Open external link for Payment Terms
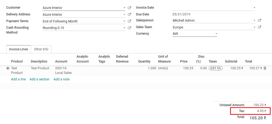This screenshot has height=124, width=272. pyautogui.click(x=129, y=21)
